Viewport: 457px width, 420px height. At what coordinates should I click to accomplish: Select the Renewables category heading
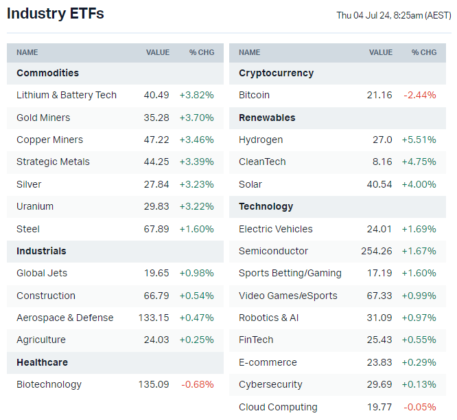click(267, 118)
